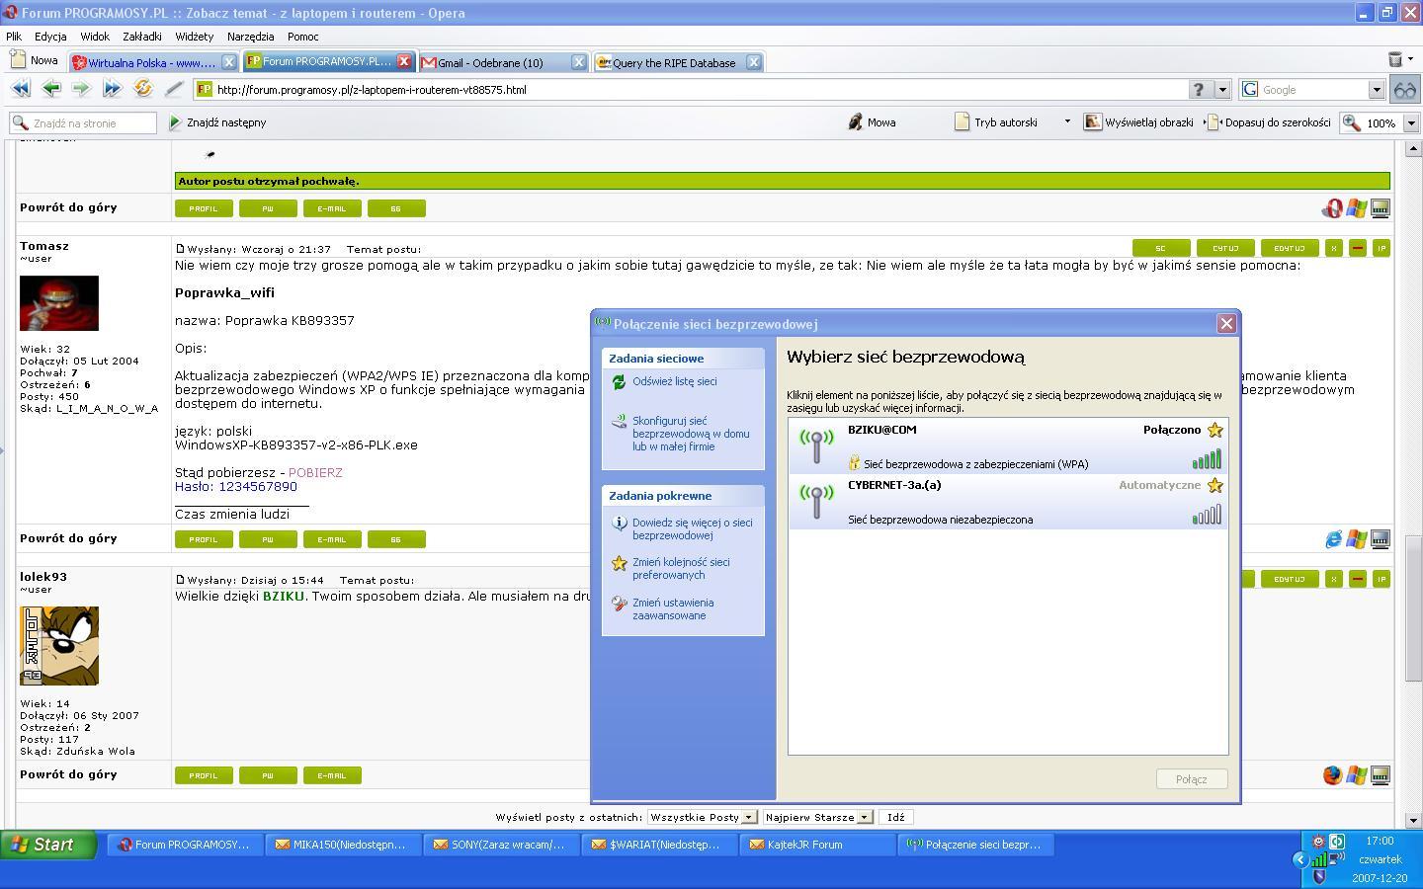This screenshot has height=889, width=1423.
Task: Close the Połączenie sieci bezprzewodowej dialog
Action: click(x=1226, y=323)
